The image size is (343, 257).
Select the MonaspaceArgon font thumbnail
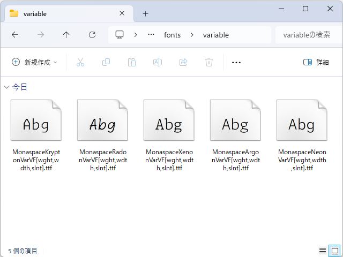coord(235,120)
